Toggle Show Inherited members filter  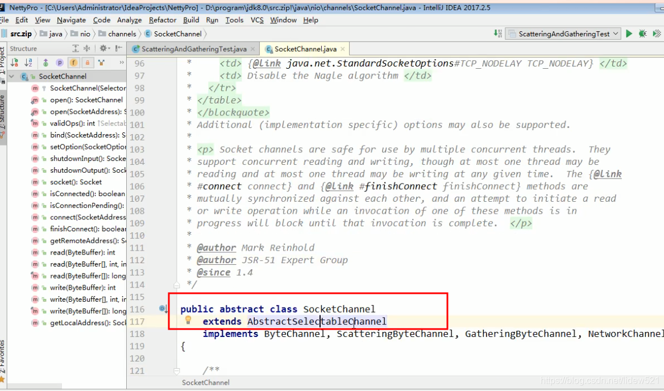[x=45, y=63]
